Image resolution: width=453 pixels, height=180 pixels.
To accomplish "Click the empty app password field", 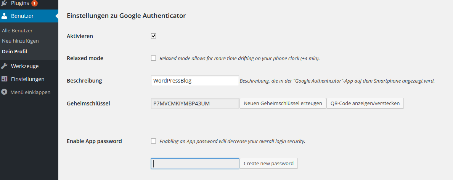I will click(195, 163).
